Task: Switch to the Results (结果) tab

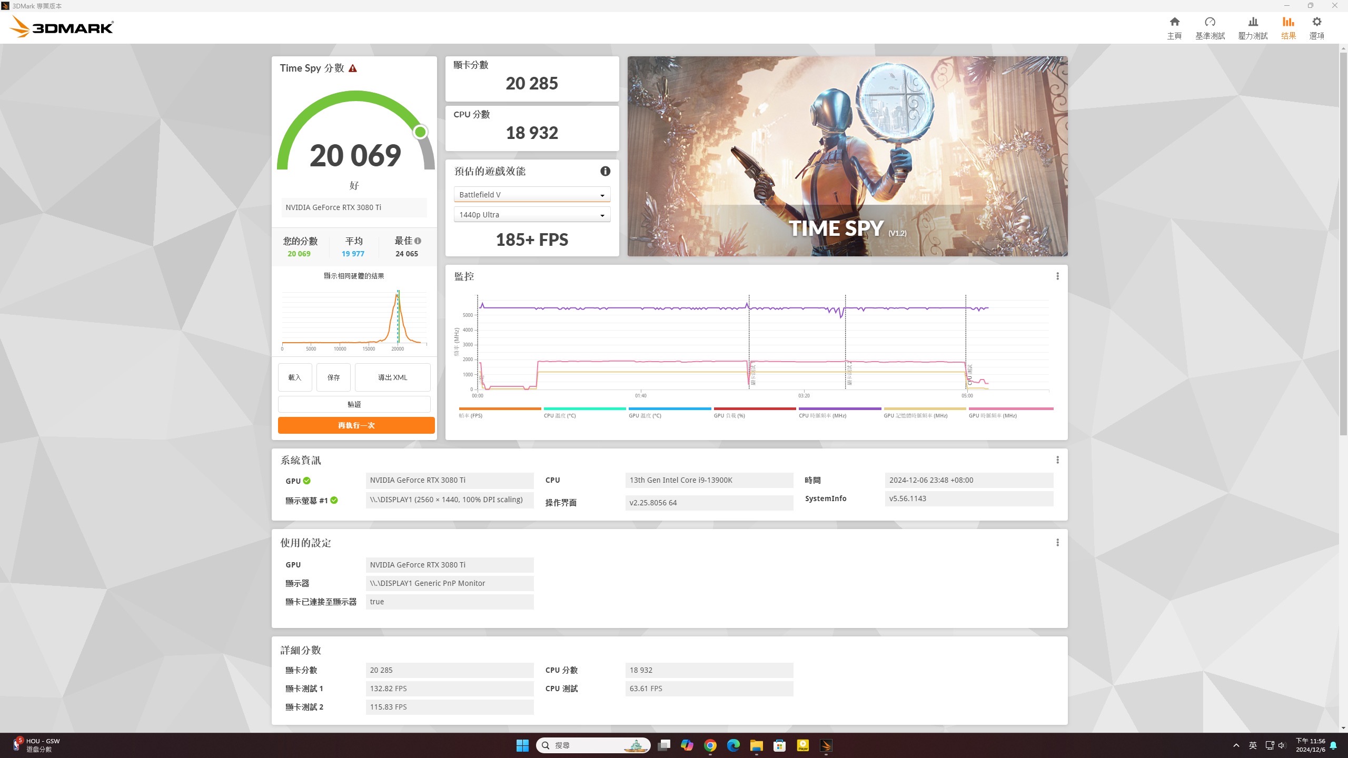Action: pos(1288,27)
